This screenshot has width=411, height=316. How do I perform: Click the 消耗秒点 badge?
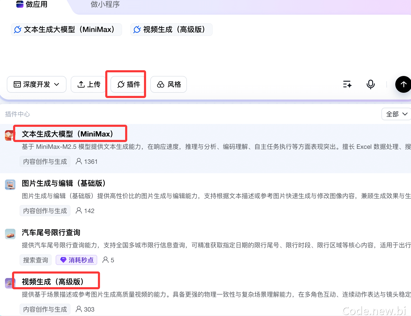pos(77,260)
